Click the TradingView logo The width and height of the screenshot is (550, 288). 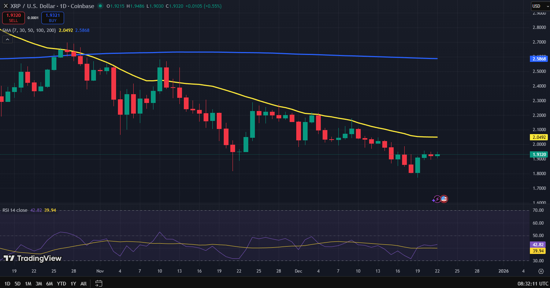pyautogui.click(x=32, y=258)
